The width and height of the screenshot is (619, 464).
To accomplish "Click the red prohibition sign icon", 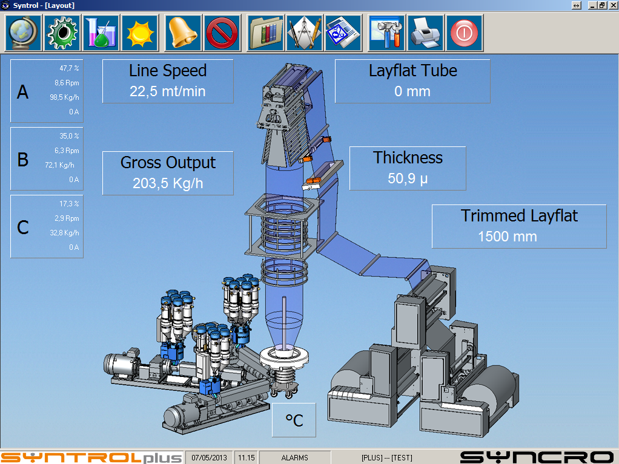I will point(222,33).
